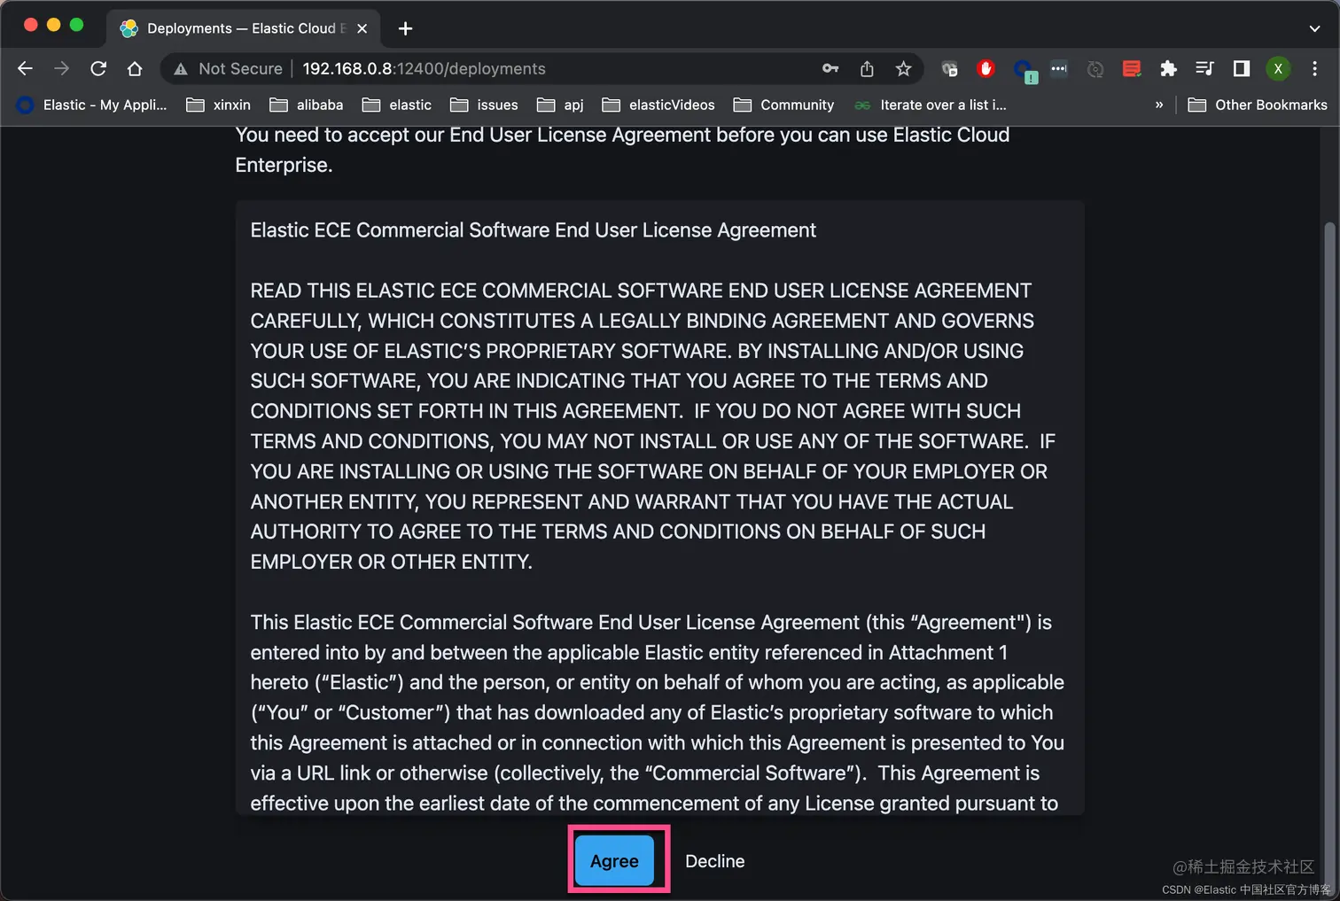Open the red hand blocker extension
The width and height of the screenshot is (1340, 901).
click(986, 68)
